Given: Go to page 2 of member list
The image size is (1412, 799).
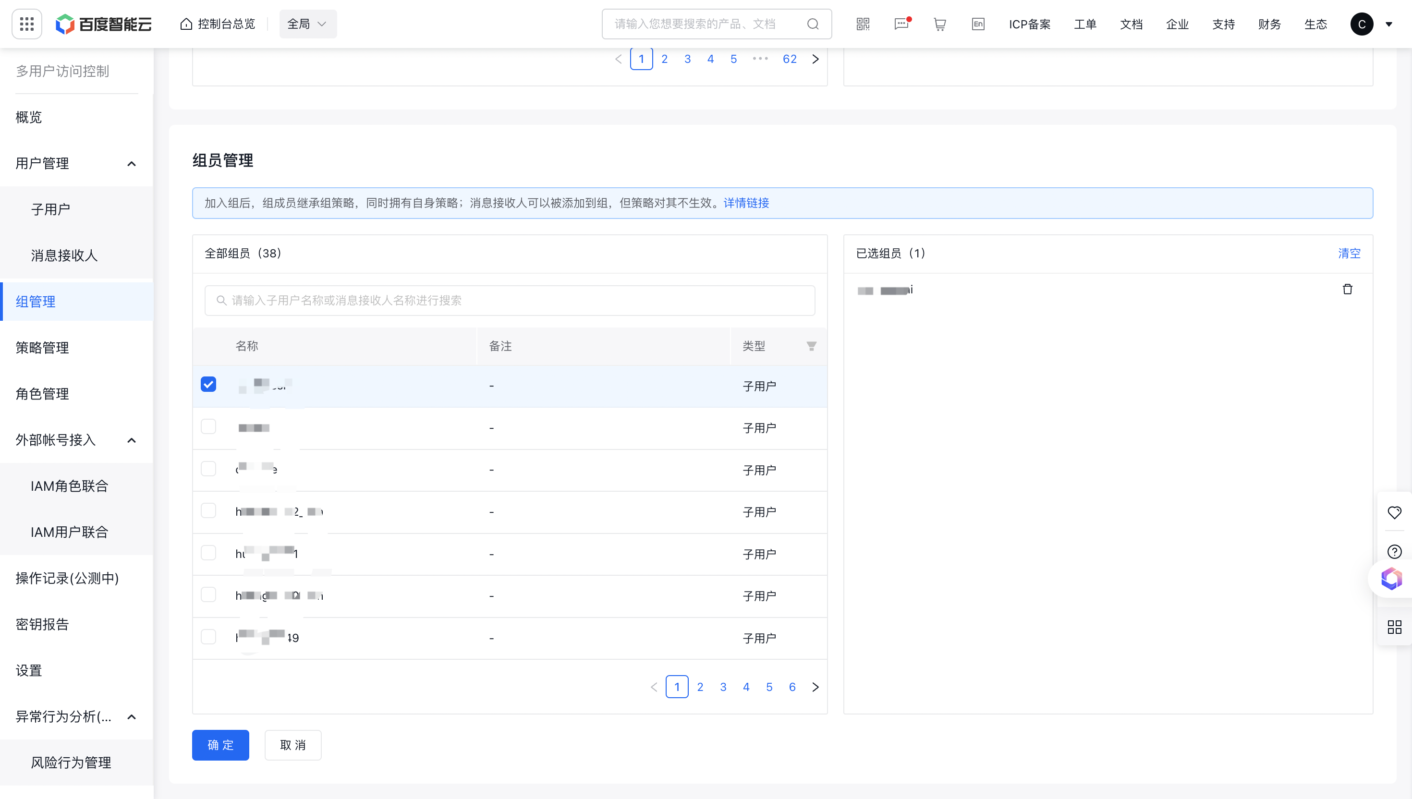Looking at the screenshot, I should [x=700, y=687].
